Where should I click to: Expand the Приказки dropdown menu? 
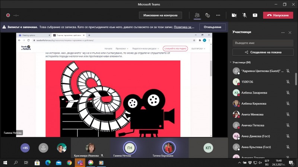click(x=122, y=49)
